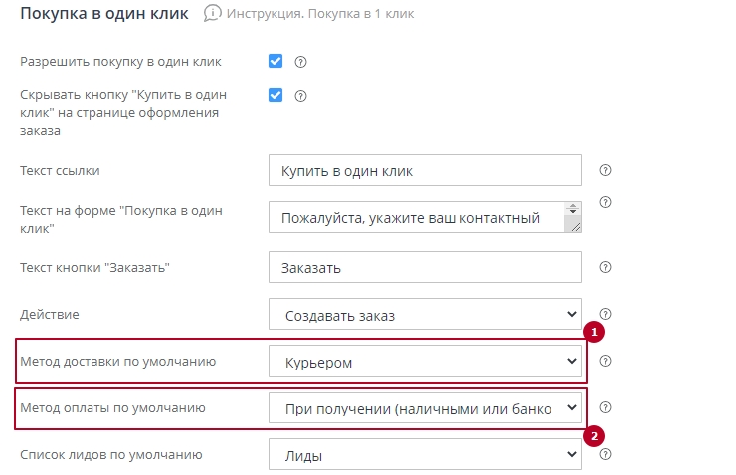Image resolution: width=736 pixels, height=475 pixels.
Task: Click help icon for "Метод оплаты по умолчанию"
Action: coord(605,407)
